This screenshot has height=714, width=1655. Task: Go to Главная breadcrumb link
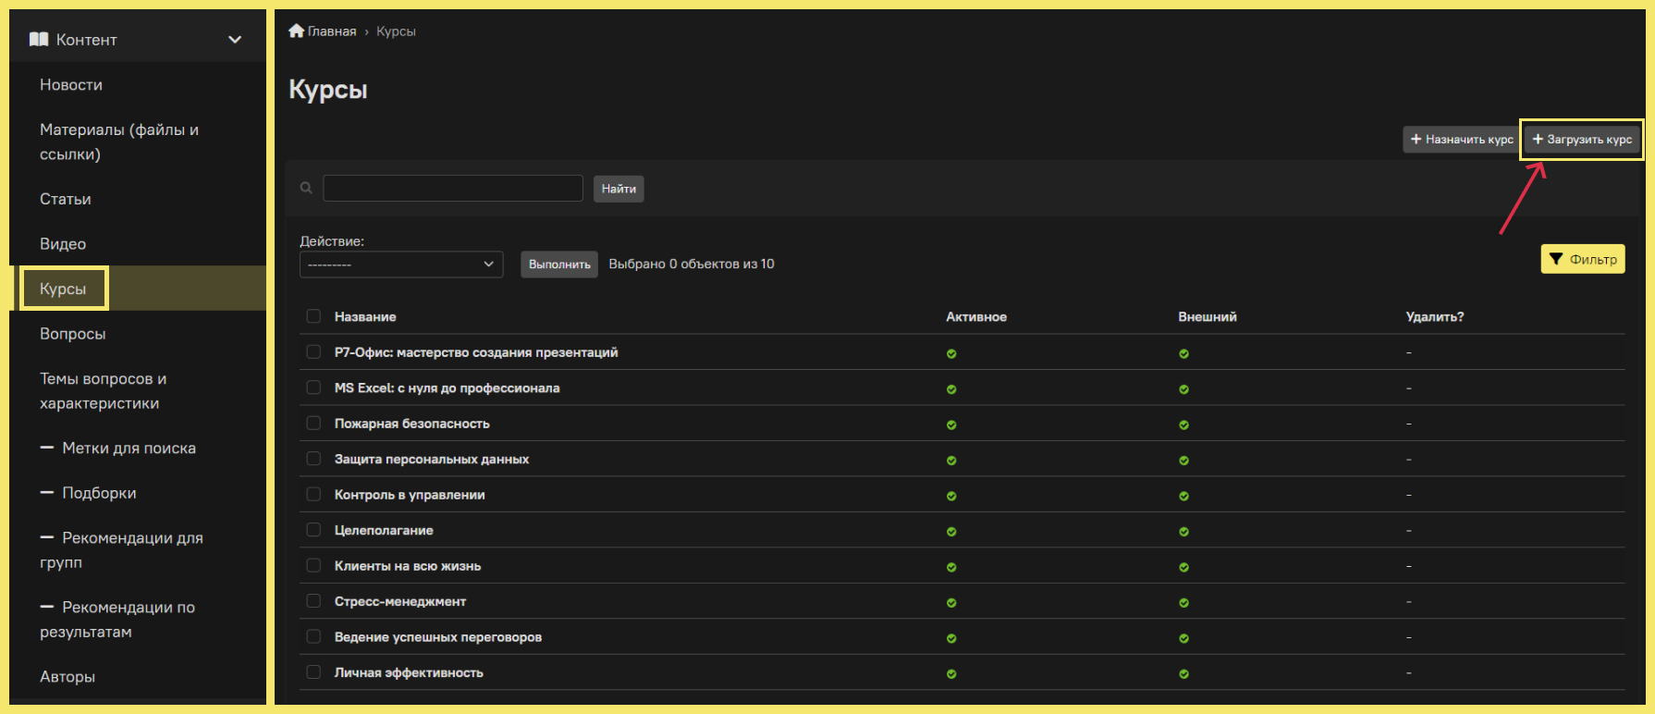coord(332,31)
